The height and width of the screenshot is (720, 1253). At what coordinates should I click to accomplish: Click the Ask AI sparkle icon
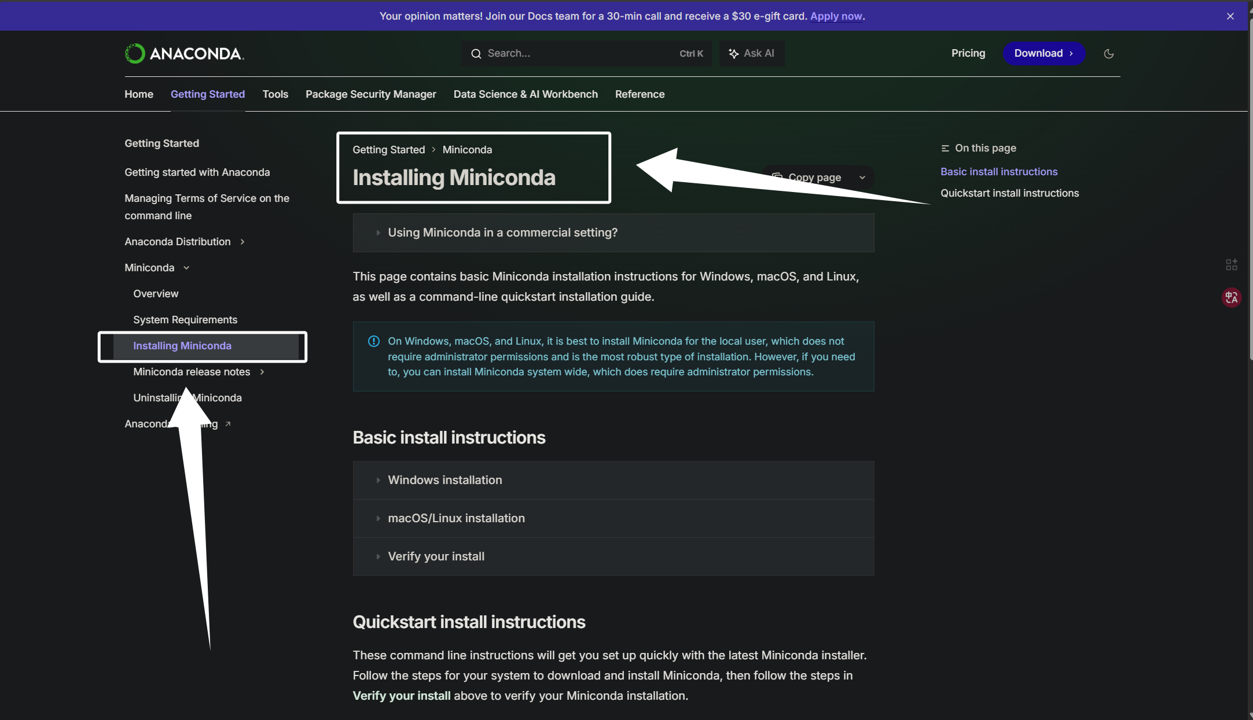coord(733,53)
